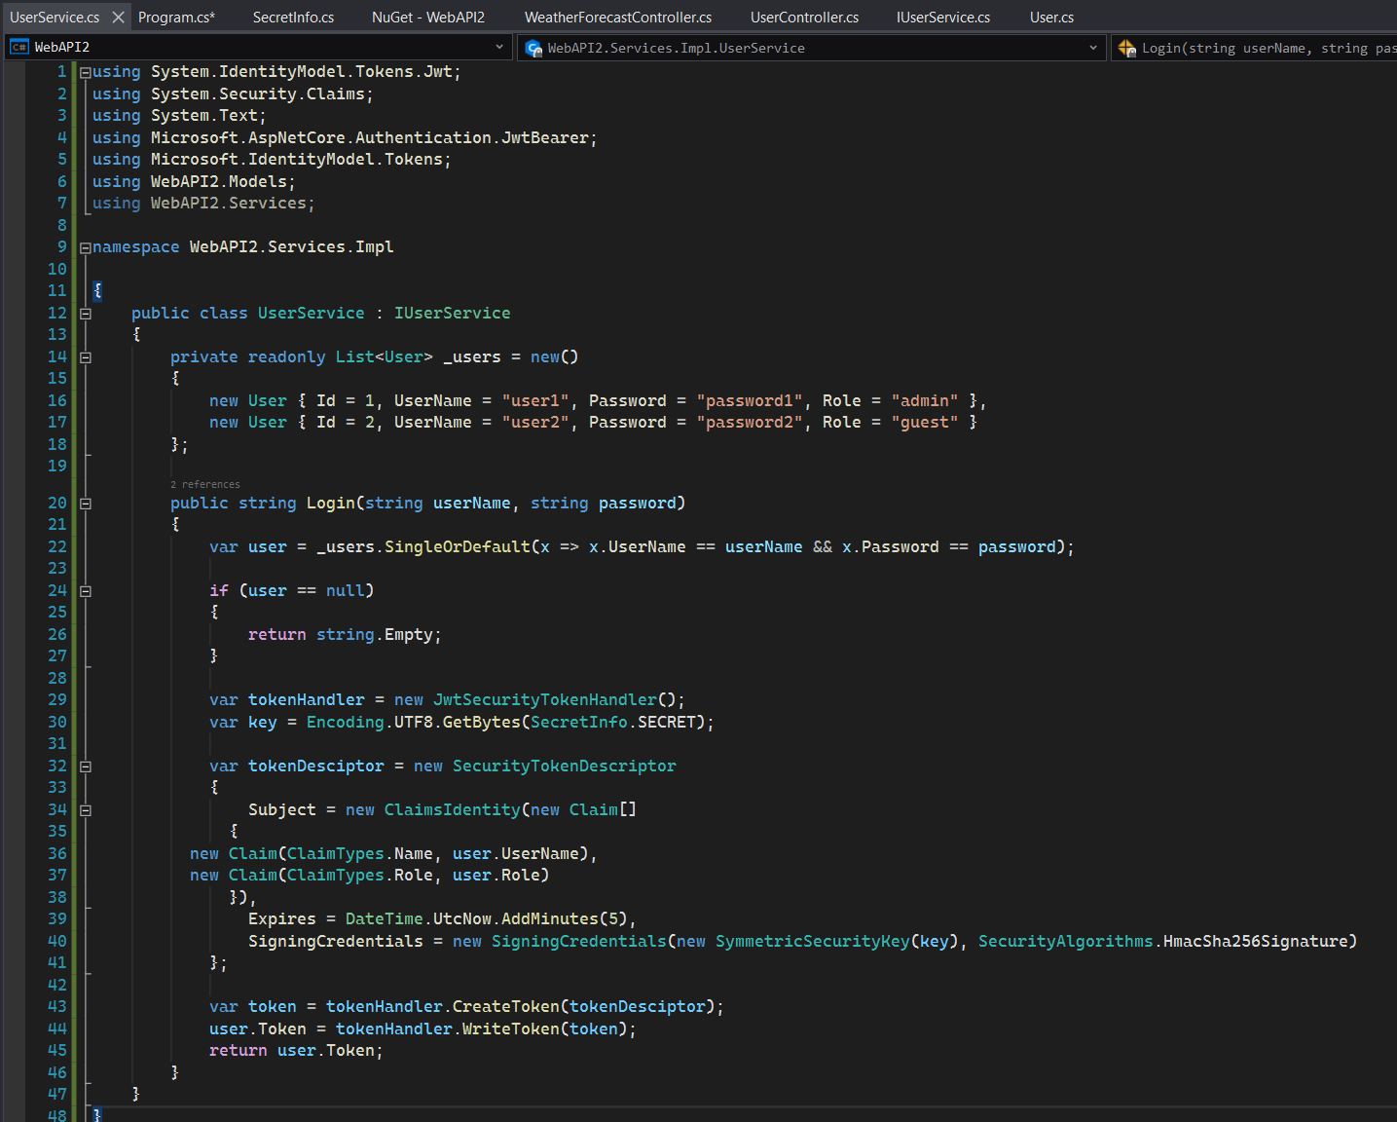Click the CreateToken method call

[x=506, y=1006]
